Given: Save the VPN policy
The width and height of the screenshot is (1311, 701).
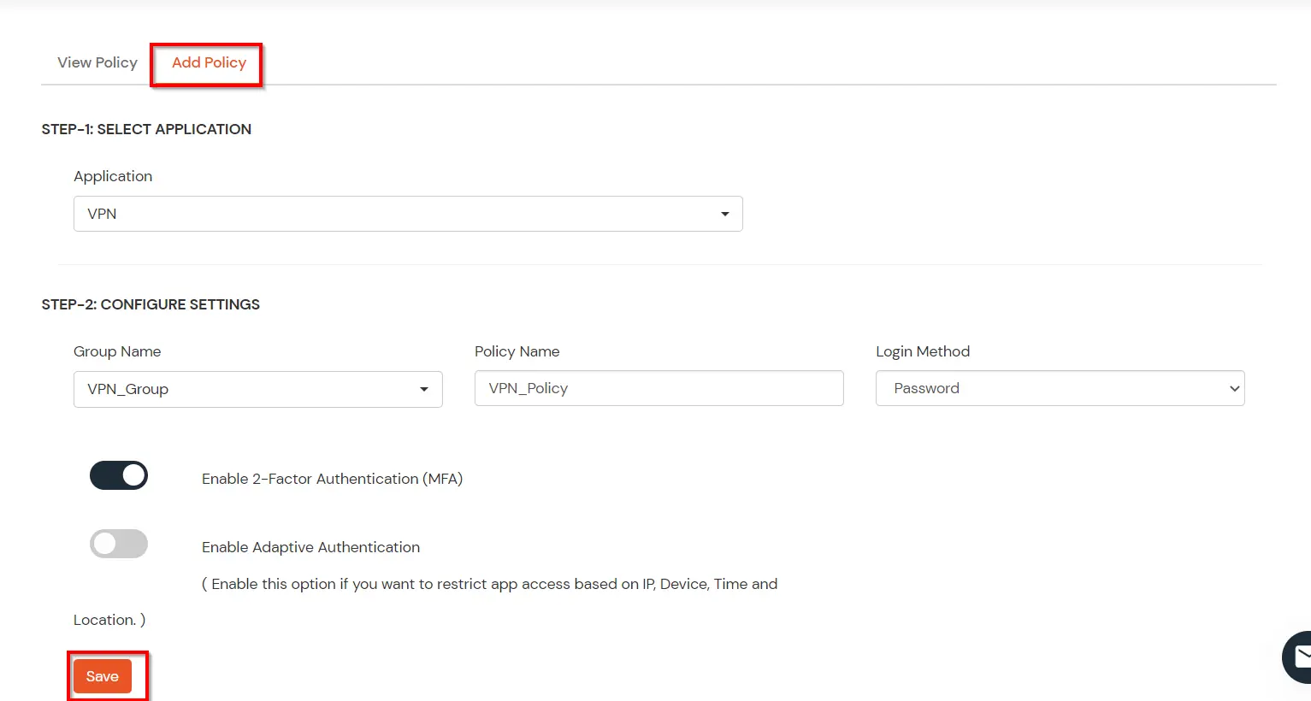Looking at the screenshot, I should tap(103, 676).
